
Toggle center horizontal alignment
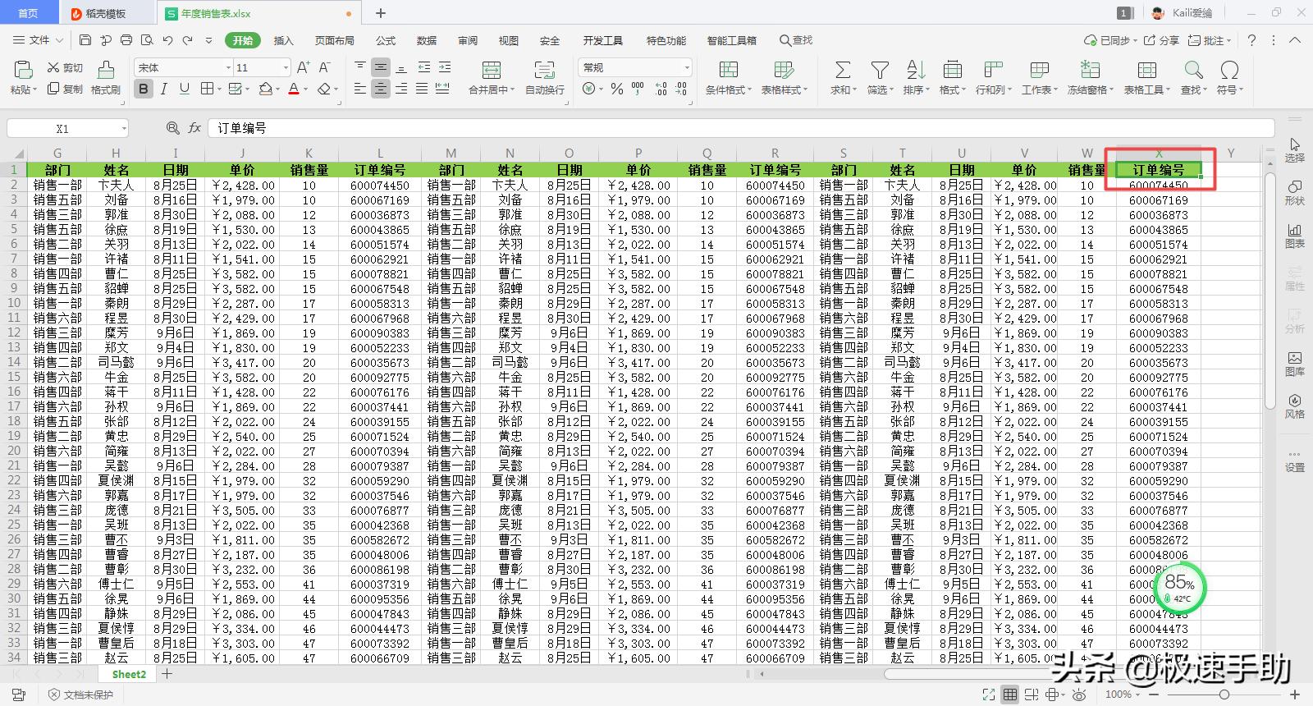coord(381,89)
